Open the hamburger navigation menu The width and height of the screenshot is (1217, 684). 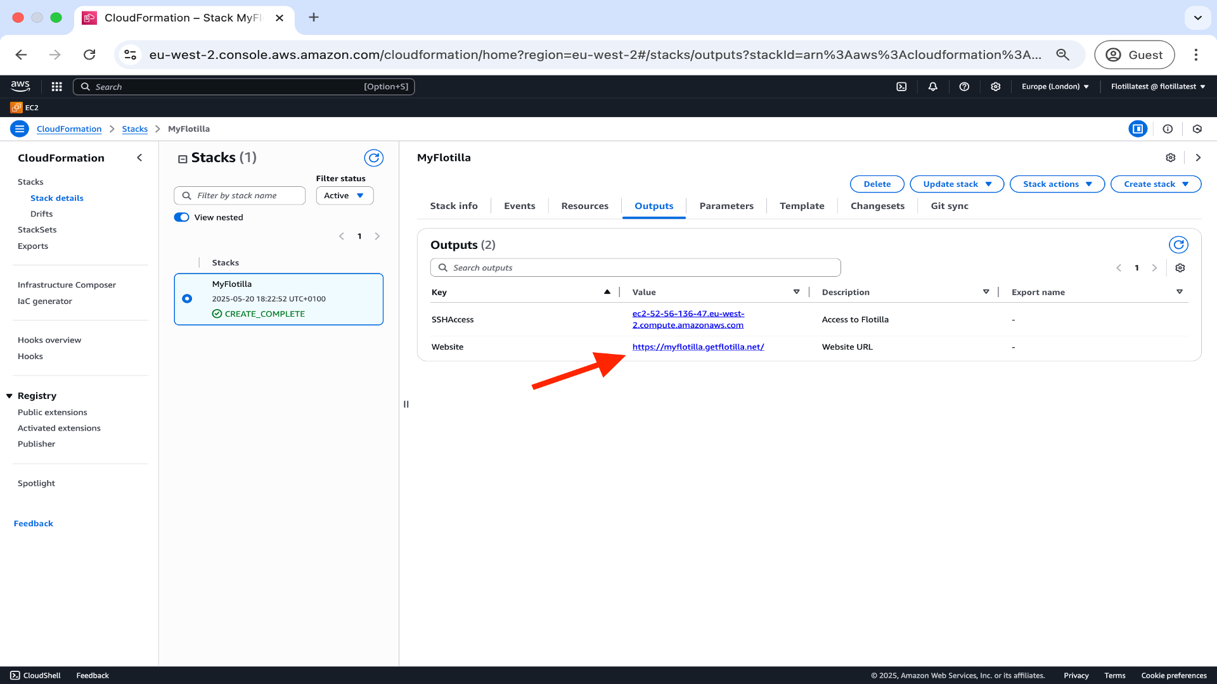point(20,129)
